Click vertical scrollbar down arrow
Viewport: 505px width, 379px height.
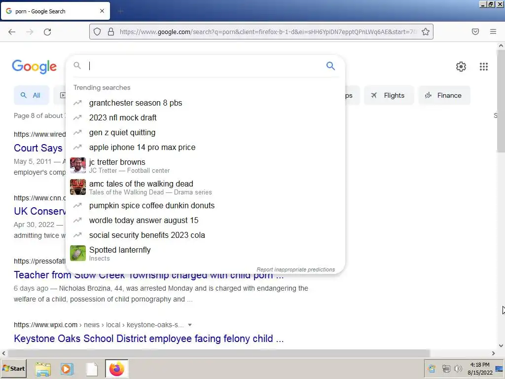(501, 345)
